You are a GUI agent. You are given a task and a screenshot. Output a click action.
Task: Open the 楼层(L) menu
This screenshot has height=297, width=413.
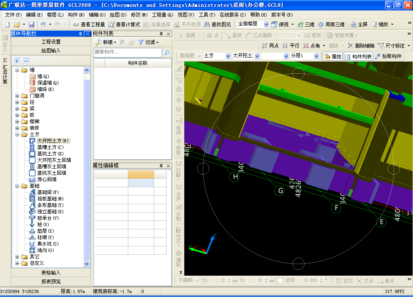tap(55, 15)
